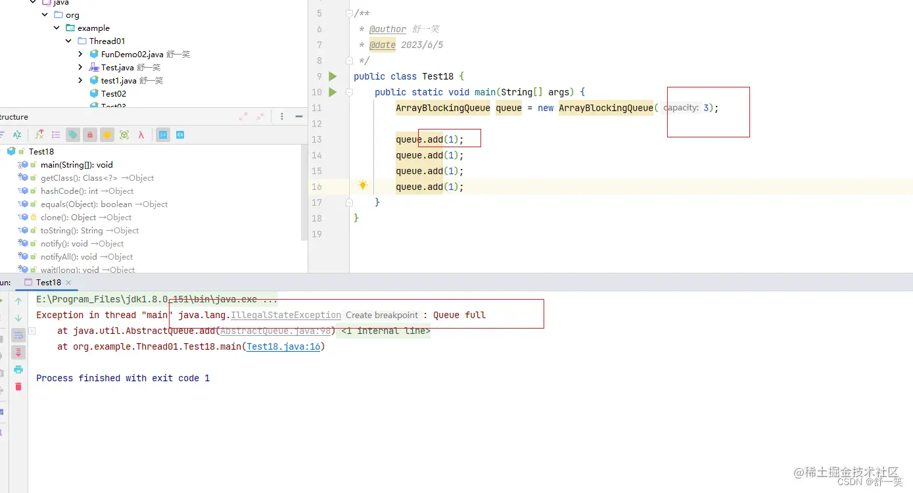Viewport: 913px width, 493px height.
Task: Collapse all nodes in the Structure panel
Action: (260, 116)
